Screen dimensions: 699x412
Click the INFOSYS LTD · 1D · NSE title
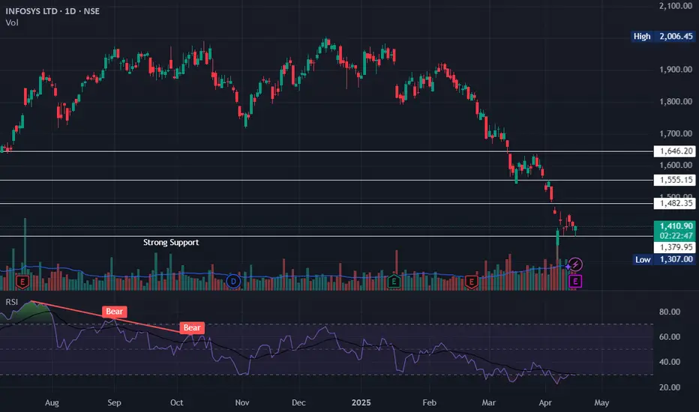(52, 11)
